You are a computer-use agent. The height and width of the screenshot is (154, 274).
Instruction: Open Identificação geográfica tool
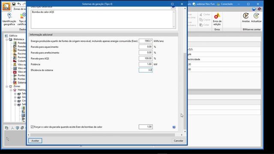click(x=9, y=19)
